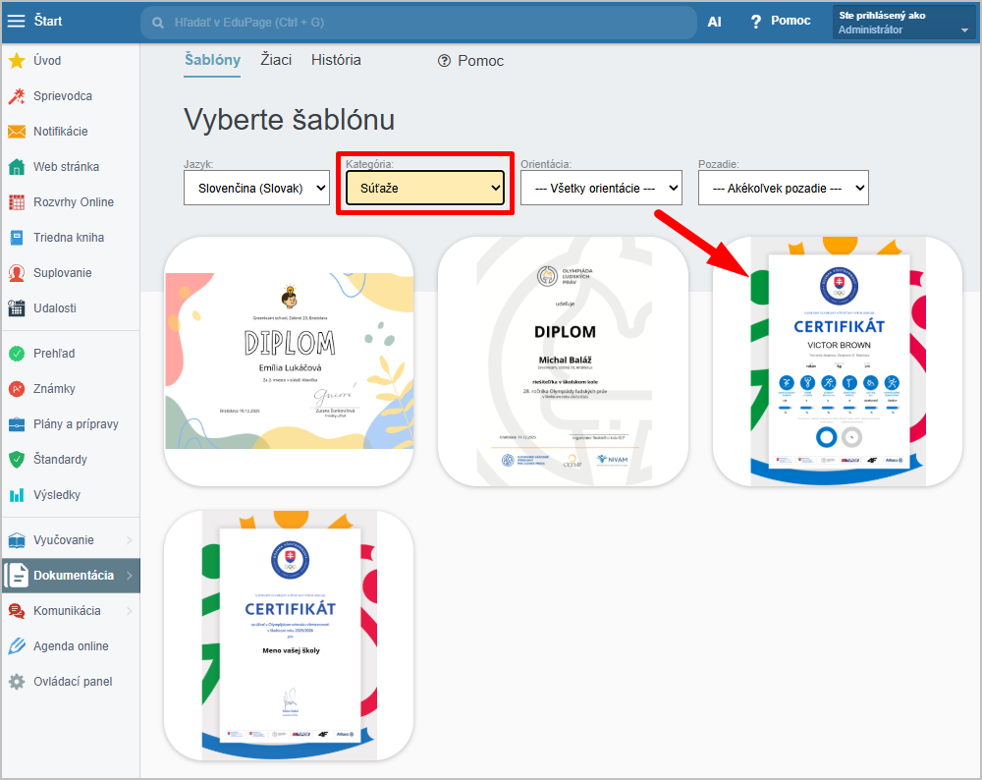This screenshot has width=982, height=780.
Task: Switch to the Žiaci tab
Action: (x=276, y=60)
